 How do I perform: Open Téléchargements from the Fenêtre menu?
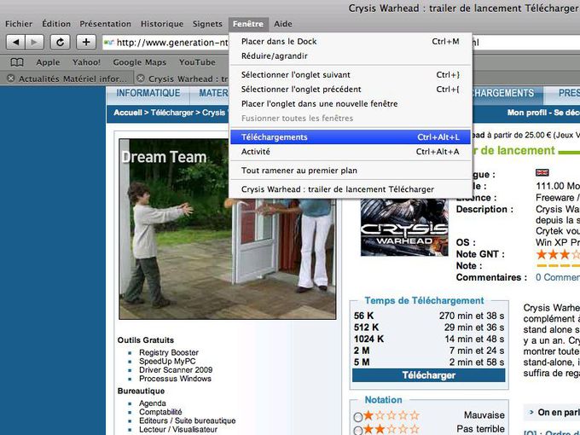(x=351, y=136)
